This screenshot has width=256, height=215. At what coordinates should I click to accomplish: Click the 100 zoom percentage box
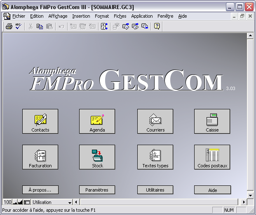(7, 202)
